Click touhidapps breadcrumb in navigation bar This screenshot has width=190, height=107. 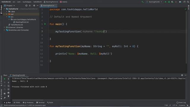[27, 2]
